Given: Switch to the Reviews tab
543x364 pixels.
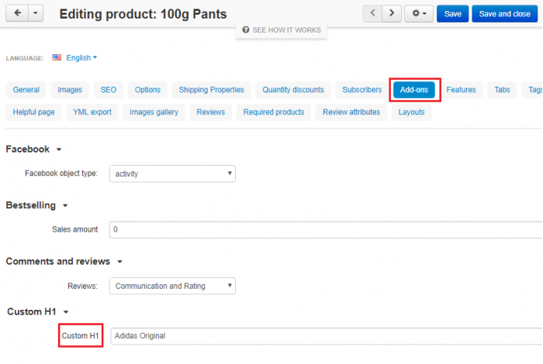Looking at the screenshot, I should [x=210, y=112].
